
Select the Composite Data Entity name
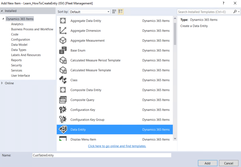[x=86, y=90]
